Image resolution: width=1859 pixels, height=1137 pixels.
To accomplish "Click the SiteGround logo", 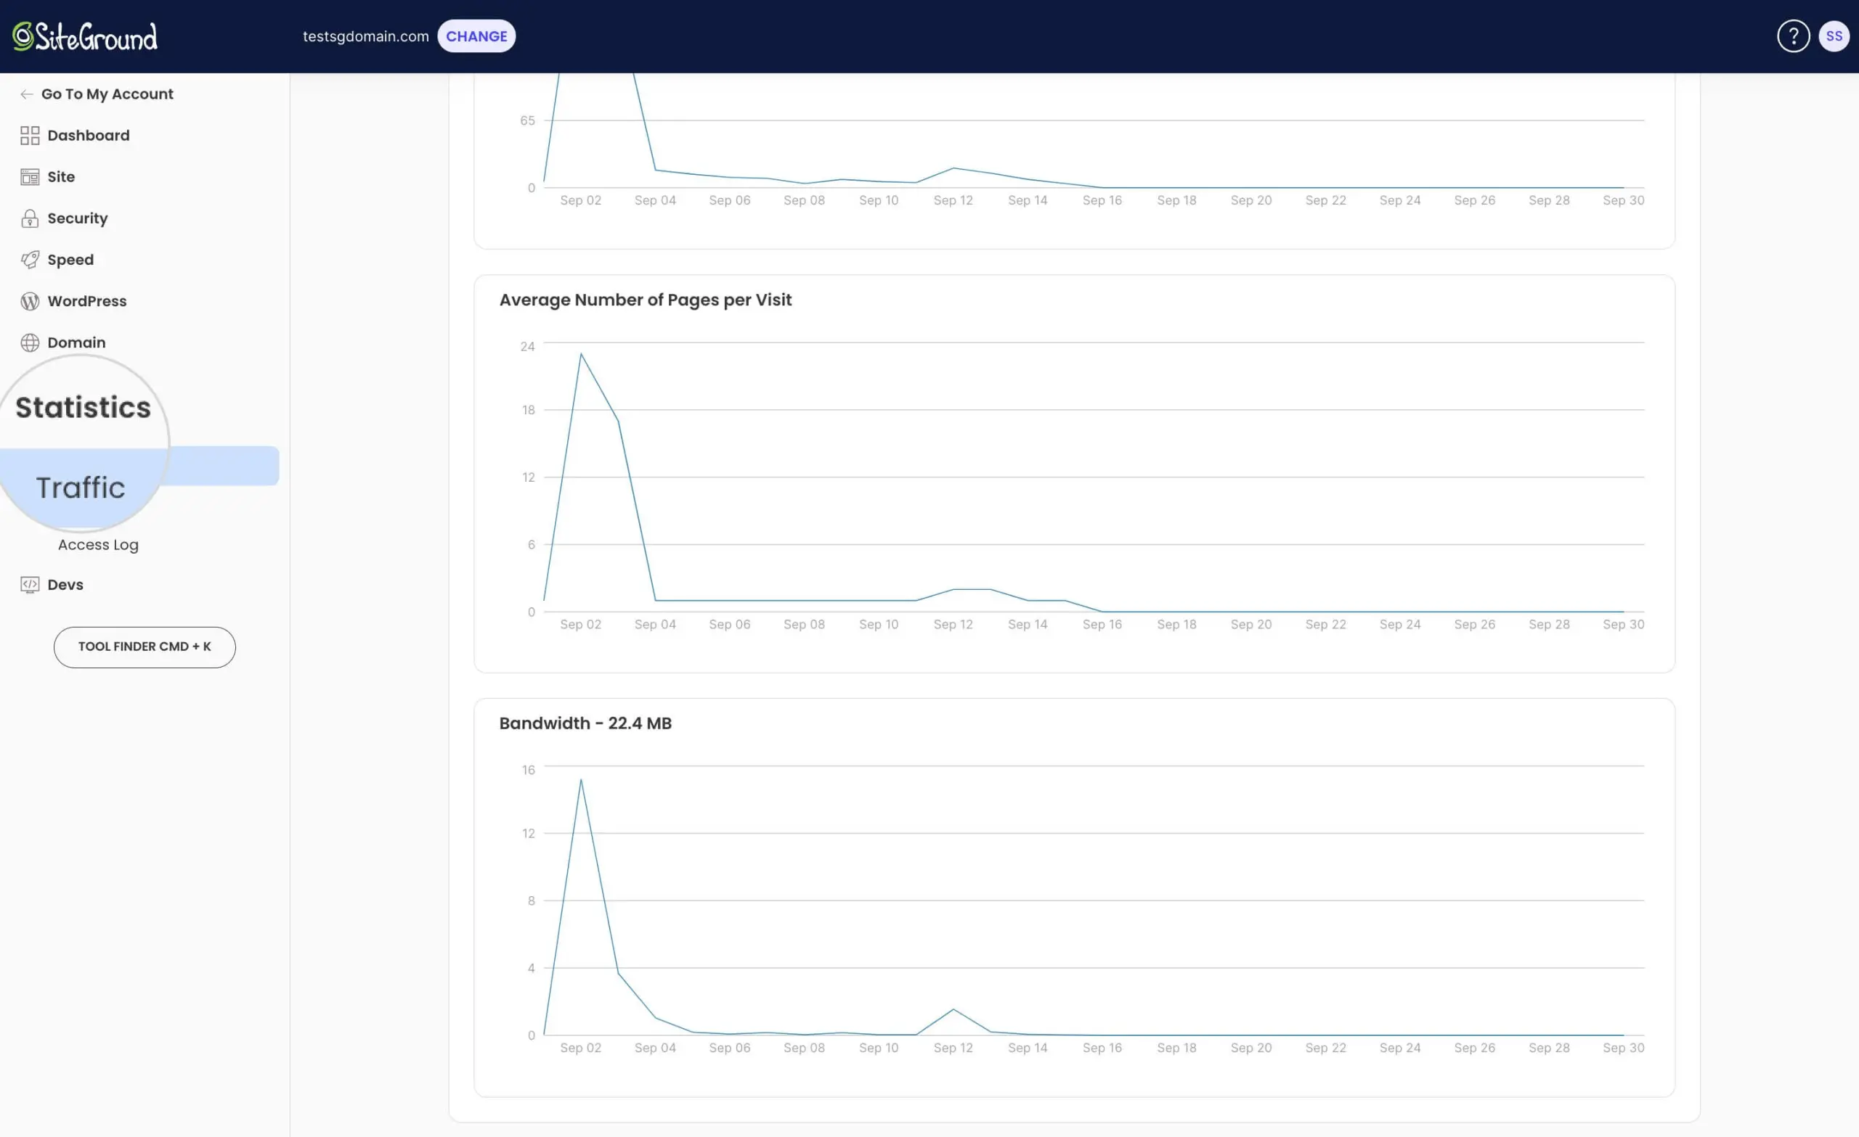I will (x=84, y=36).
